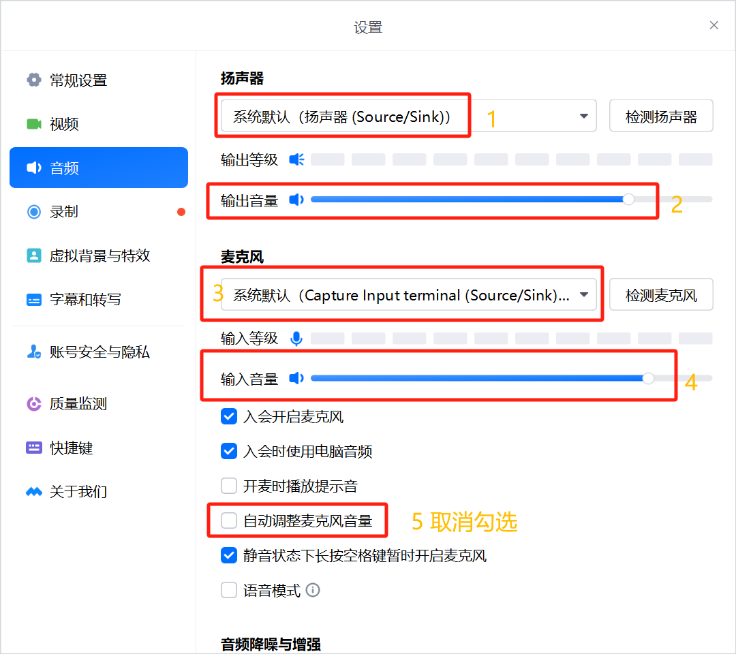Click the info icon next to 语音模式
The image size is (736, 654).
(x=313, y=591)
